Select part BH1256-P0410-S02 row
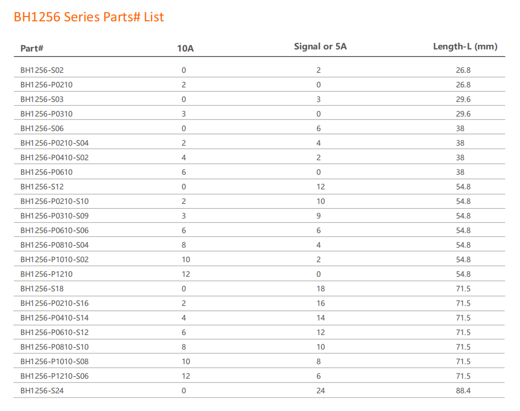This screenshot has width=520, height=411. point(259,158)
